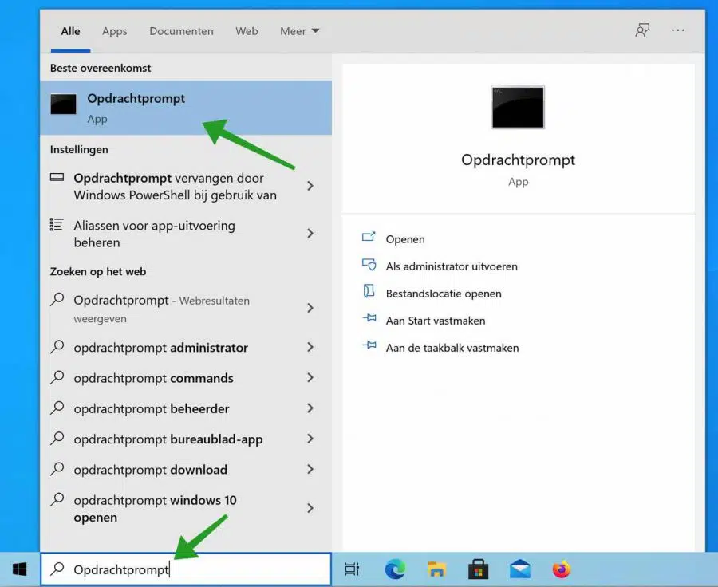Open Task View from the taskbar
718x587 pixels.
(x=352, y=569)
